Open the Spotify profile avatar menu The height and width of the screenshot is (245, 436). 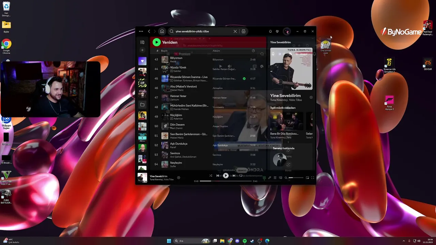287,31
